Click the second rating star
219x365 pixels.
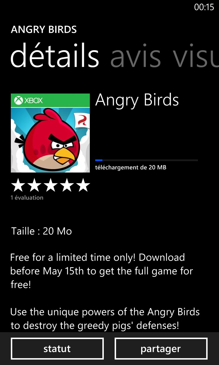click(x=34, y=185)
